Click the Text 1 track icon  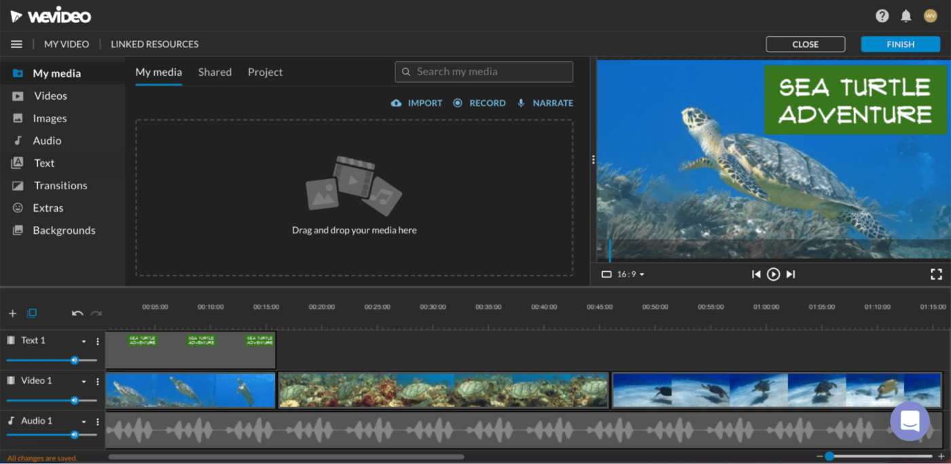(11, 341)
